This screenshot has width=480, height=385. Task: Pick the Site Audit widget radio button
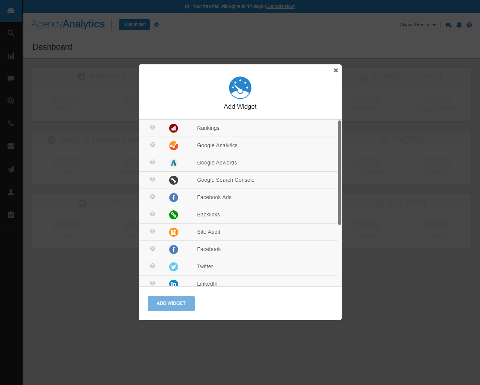click(153, 231)
